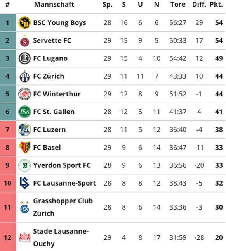This screenshot has width=226, height=251.
Task: Click the BSC Young Boys club logo
Action: tap(24, 23)
